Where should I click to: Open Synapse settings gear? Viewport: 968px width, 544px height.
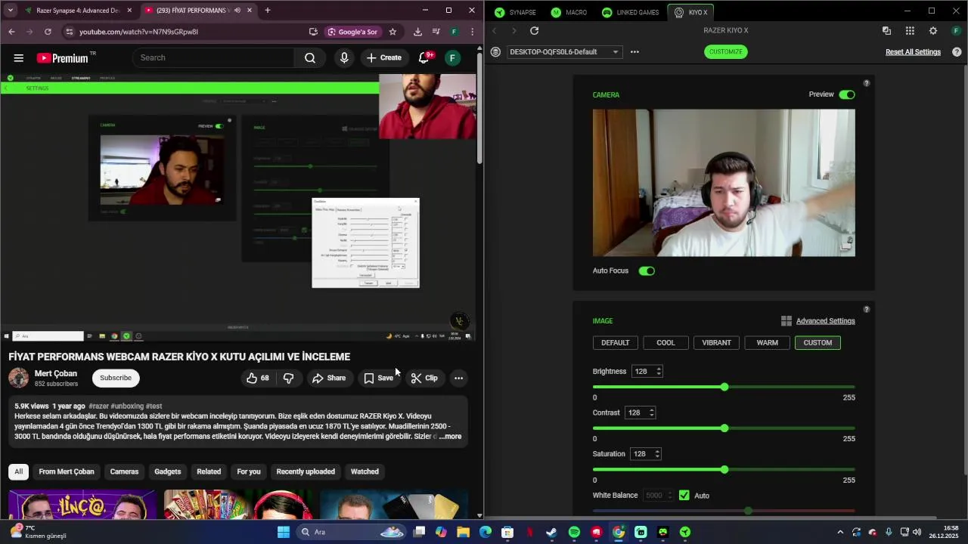click(933, 31)
